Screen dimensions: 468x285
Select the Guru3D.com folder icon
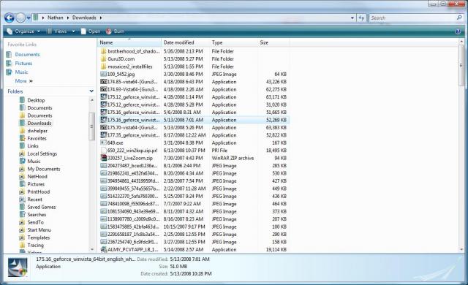coord(104,58)
